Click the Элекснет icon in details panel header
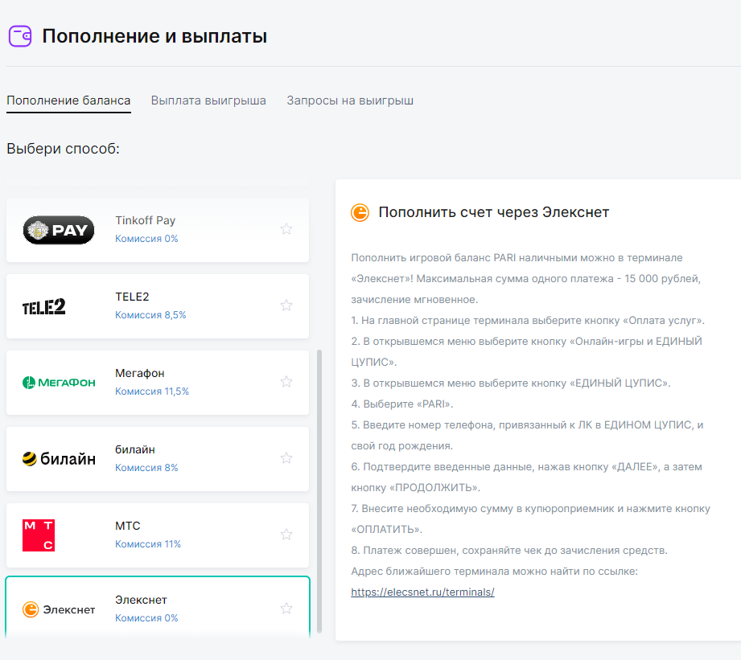This screenshot has height=660, width=741. [360, 212]
